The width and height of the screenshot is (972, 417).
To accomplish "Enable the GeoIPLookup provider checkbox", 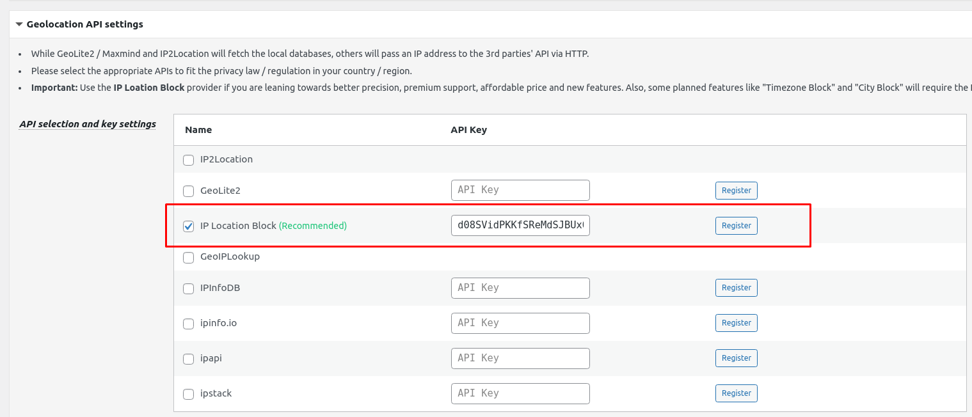I will tap(188, 257).
